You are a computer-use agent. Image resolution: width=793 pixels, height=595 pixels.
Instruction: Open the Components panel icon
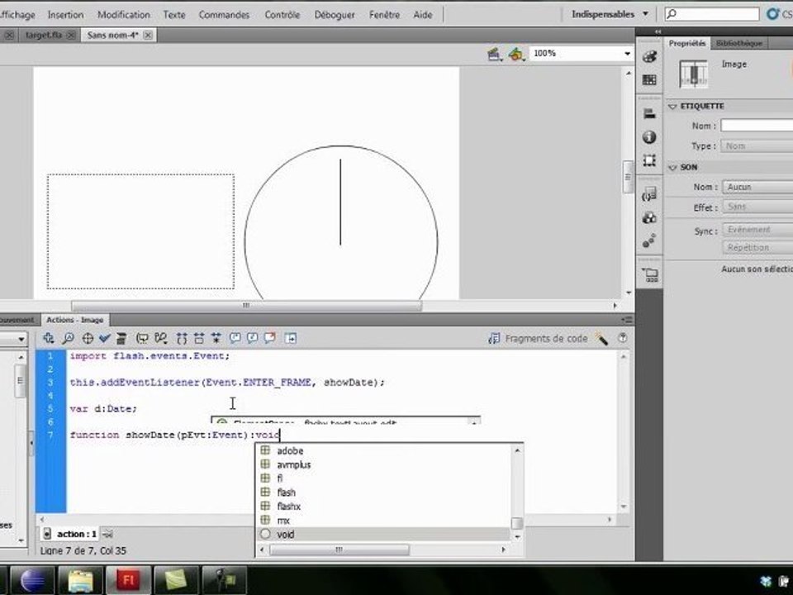coord(649,218)
